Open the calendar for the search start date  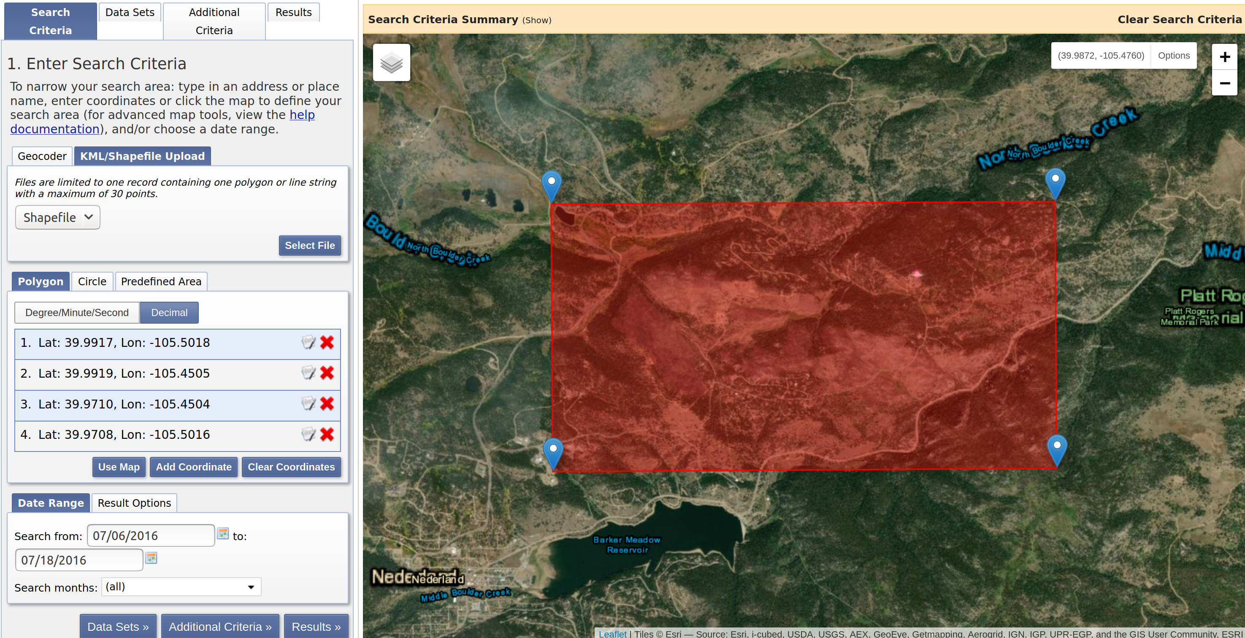223,535
